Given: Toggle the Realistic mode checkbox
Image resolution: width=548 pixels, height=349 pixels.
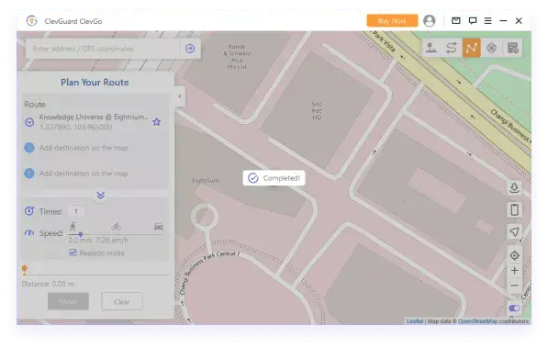Looking at the screenshot, I should [x=73, y=253].
